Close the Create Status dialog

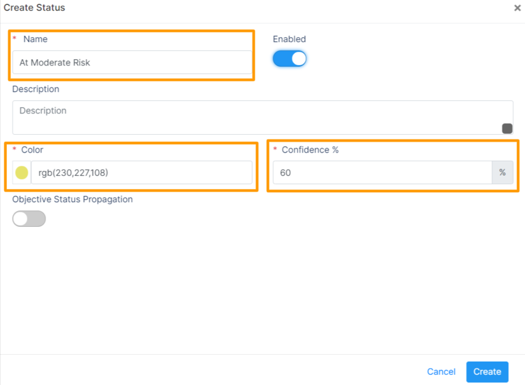click(517, 8)
